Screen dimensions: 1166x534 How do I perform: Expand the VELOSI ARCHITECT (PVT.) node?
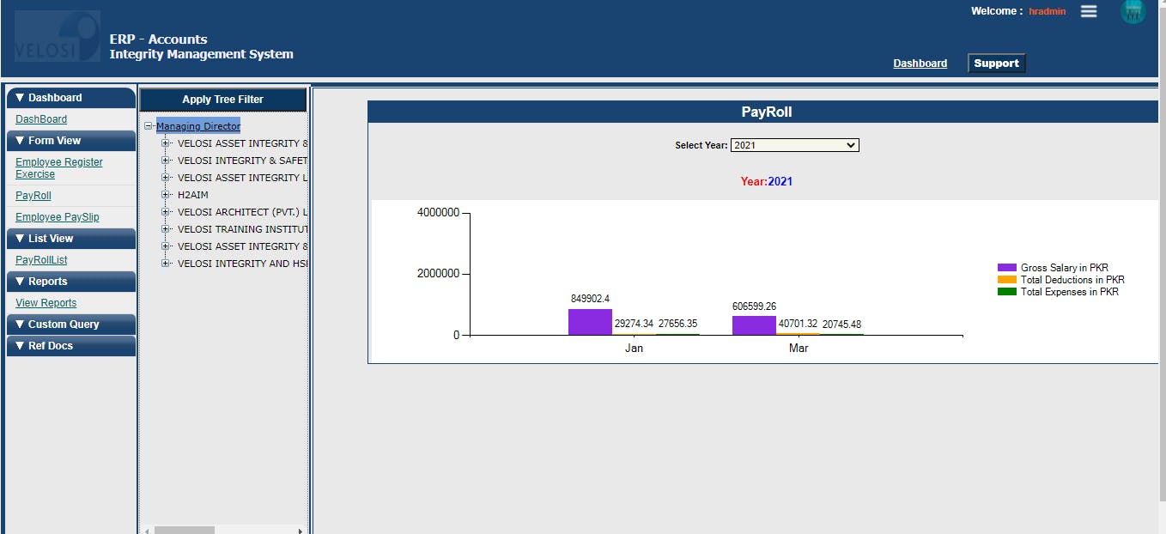click(x=166, y=212)
